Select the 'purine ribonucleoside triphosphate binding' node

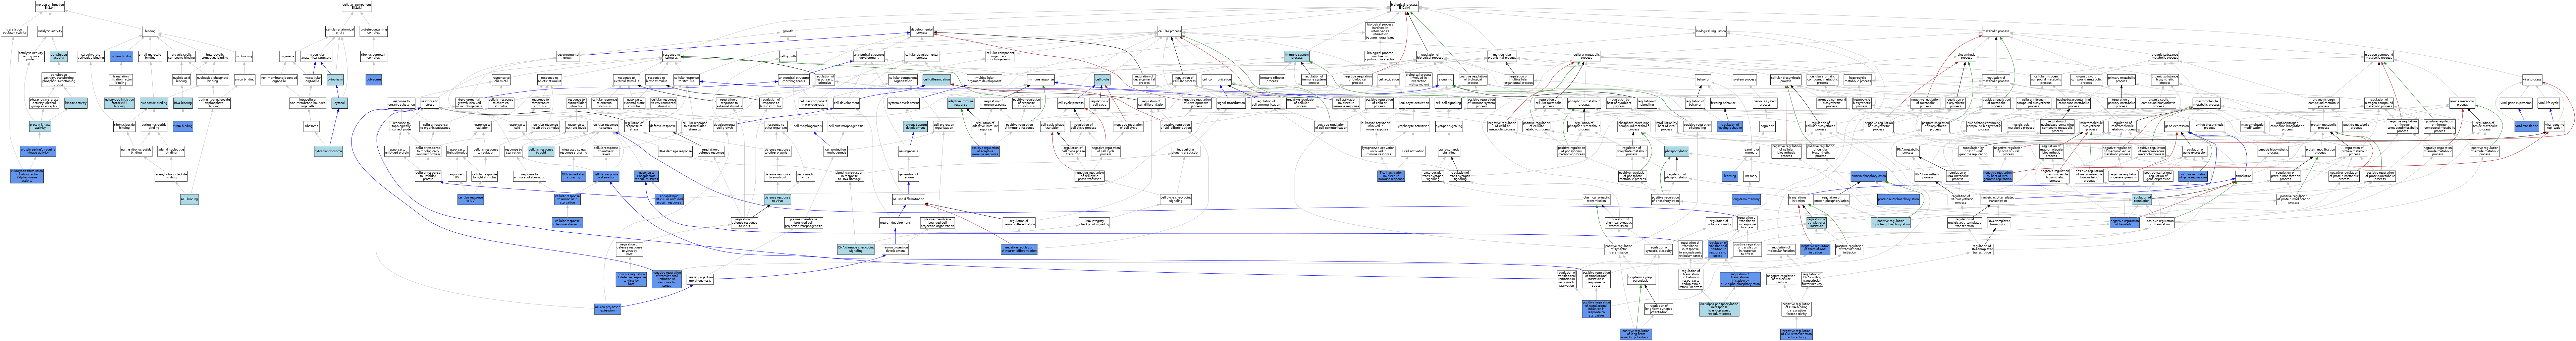click(214, 103)
